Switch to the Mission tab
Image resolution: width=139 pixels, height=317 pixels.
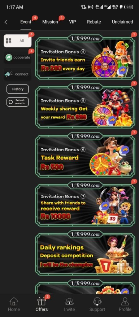[x=50, y=22]
